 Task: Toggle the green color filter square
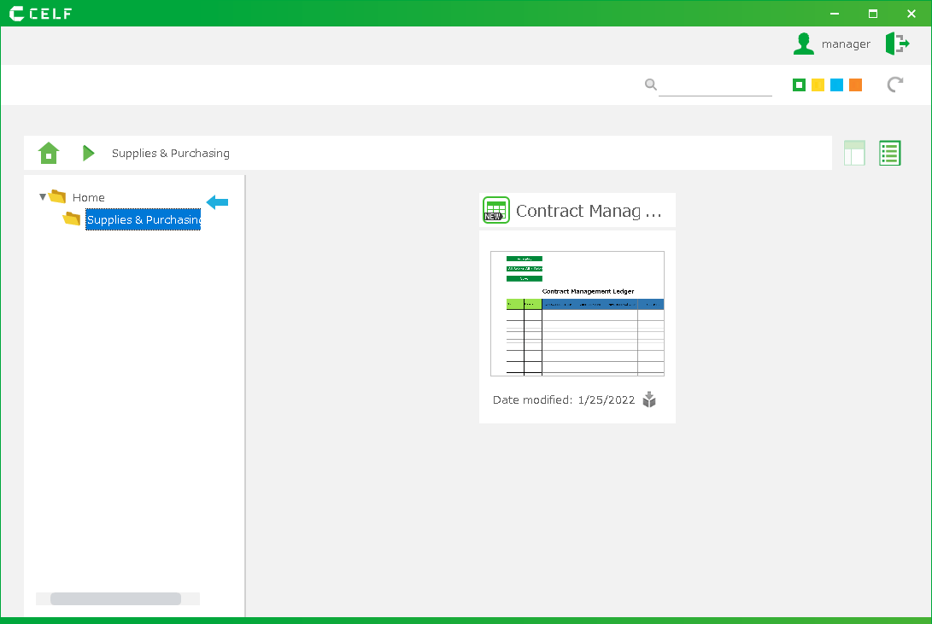point(799,85)
